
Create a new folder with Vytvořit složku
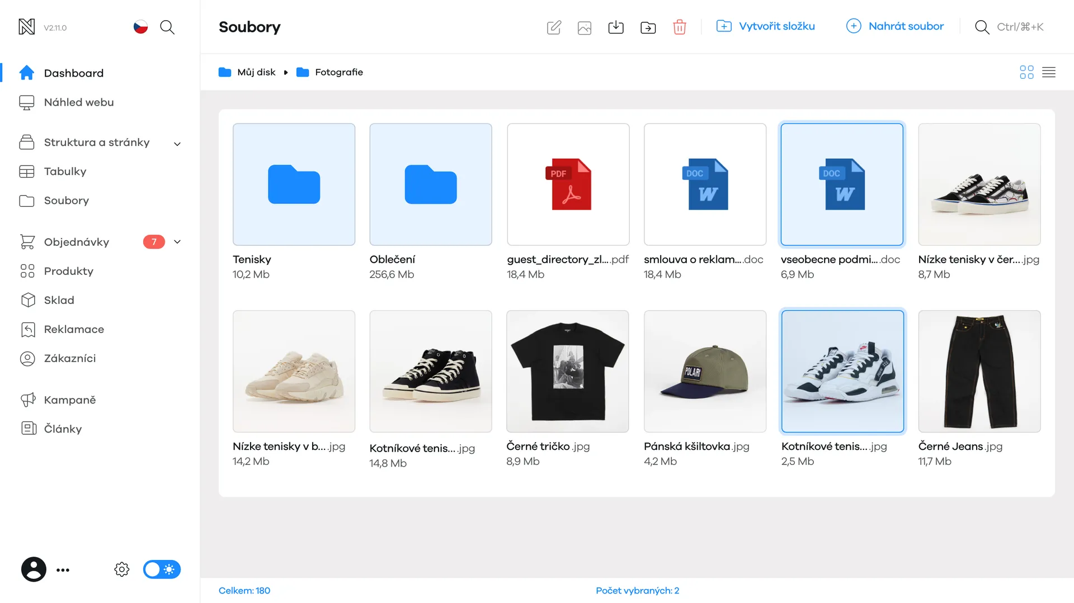pyautogui.click(x=765, y=26)
